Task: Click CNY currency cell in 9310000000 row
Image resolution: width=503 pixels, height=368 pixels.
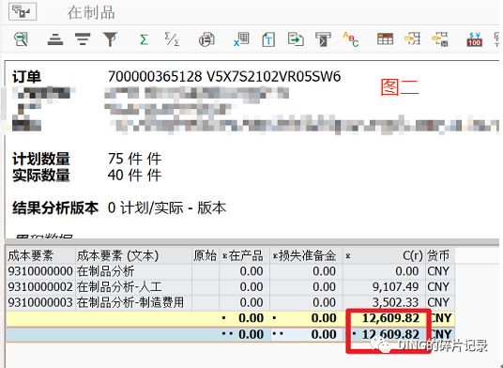Action: (x=440, y=271)
